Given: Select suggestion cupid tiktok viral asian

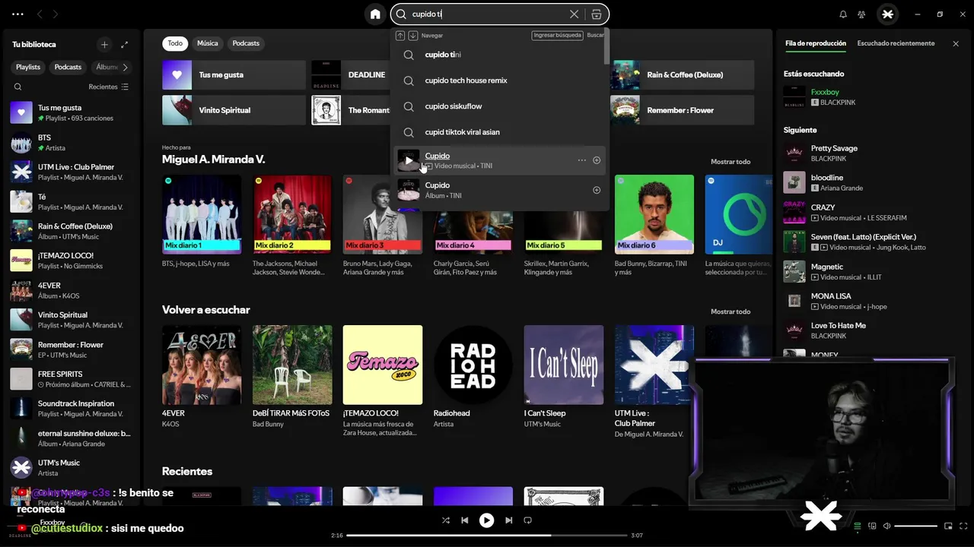Looking at the screenshot, I should pos(499,132).
